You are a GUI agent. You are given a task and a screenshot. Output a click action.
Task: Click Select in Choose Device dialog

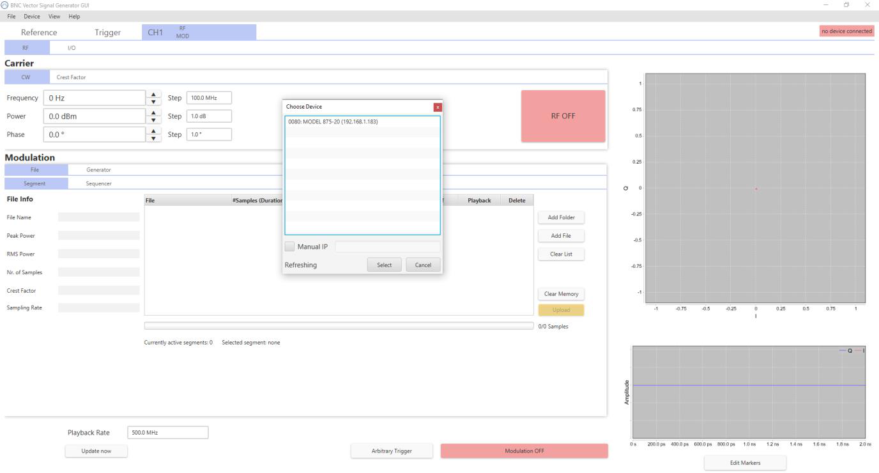384,265
